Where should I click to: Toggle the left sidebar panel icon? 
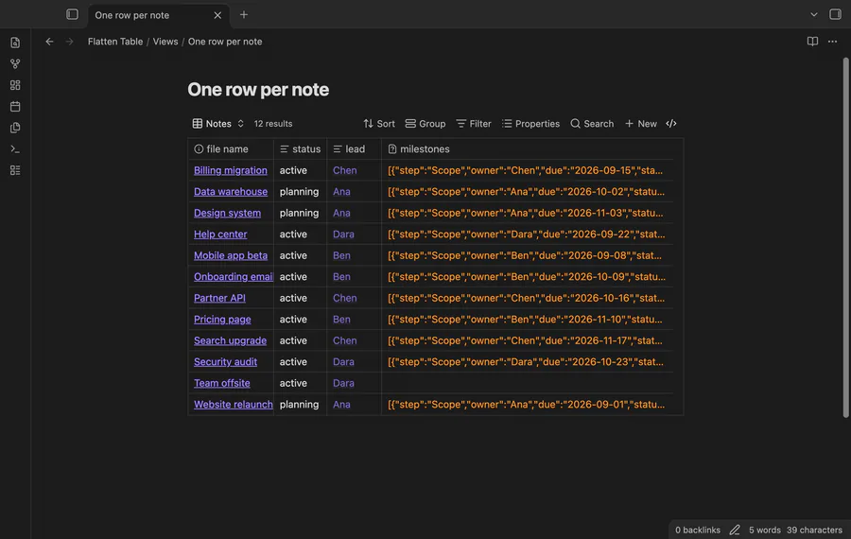(72, 14)
